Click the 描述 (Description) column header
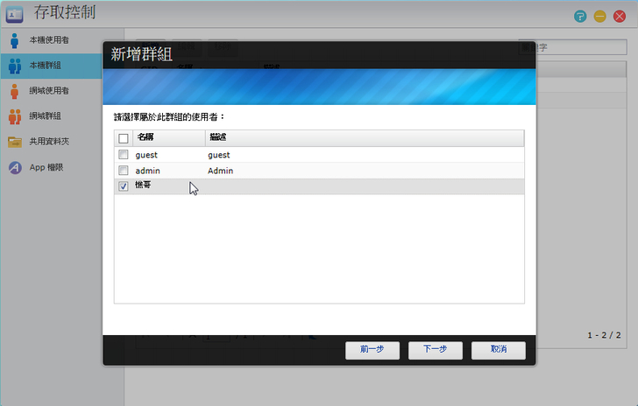 click(365, 138)
